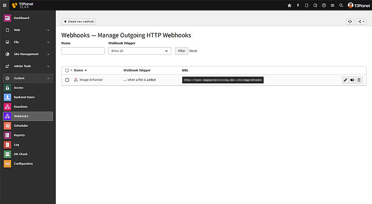The height and width of the screenshot is (204, 372).
Task: Edit the Image Enhancer webhook with pencil icon
Action: [x=345, y=80]
